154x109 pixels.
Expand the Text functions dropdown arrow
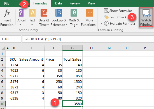pos(32,25)
